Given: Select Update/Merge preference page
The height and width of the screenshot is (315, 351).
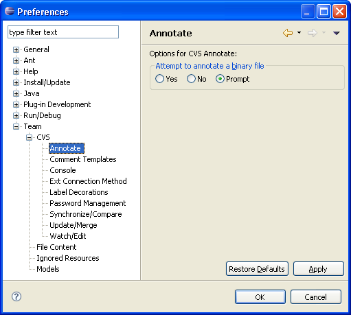Looking at the screenshot, I should pos(73,225).
